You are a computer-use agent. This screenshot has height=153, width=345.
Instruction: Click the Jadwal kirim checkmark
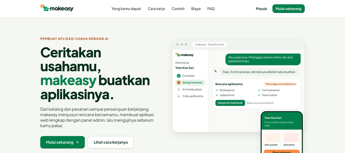click(x=217, y=95)
